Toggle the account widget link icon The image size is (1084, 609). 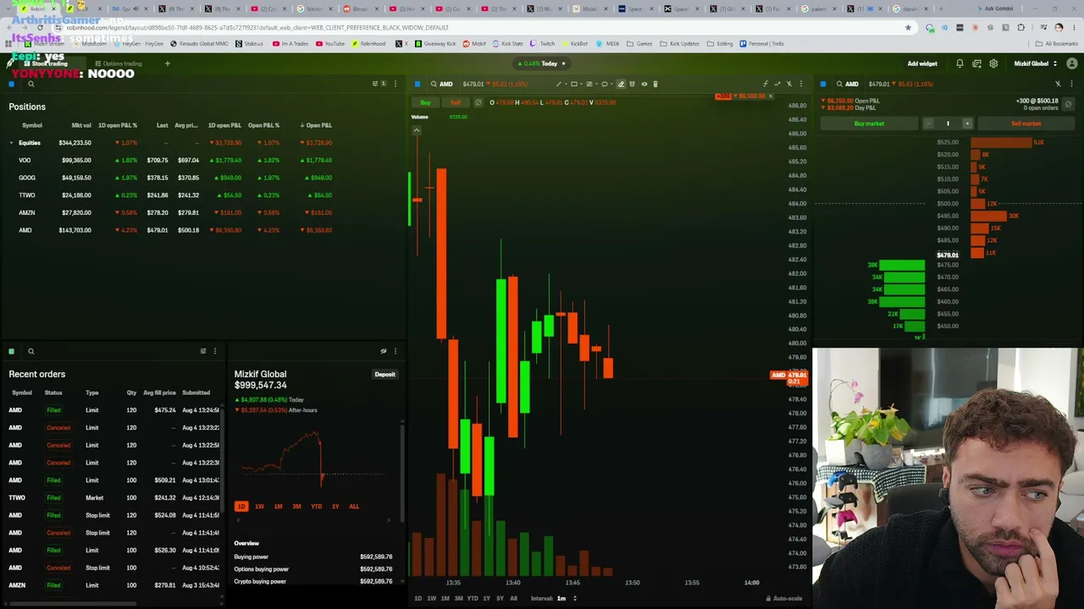384,351
